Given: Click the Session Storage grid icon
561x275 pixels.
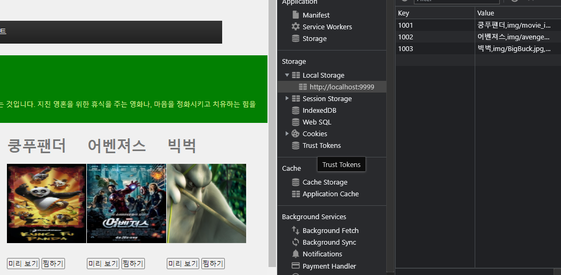Looking at the screenshot, I should pos(296,98).
